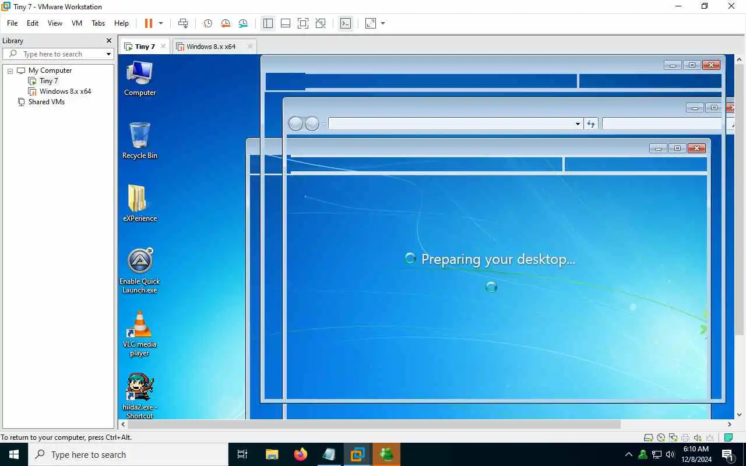Close the Tiny 7 tab

tap(163, 47)
